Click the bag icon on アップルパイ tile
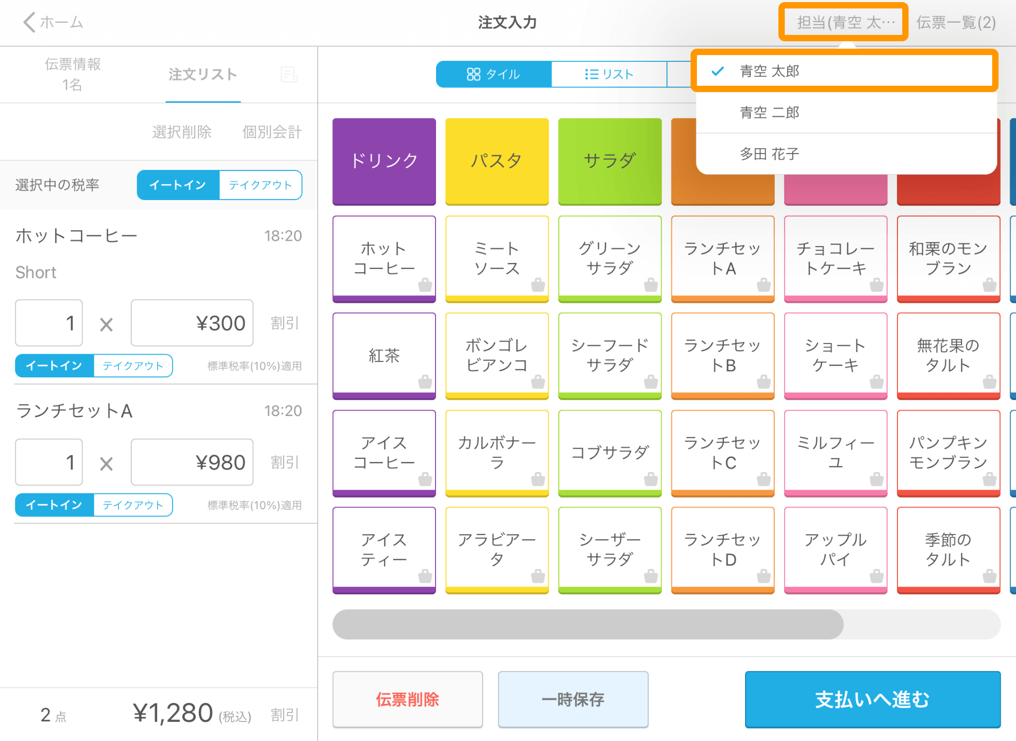The height and width of the screenshot is (741, 1016). point(876,576)
